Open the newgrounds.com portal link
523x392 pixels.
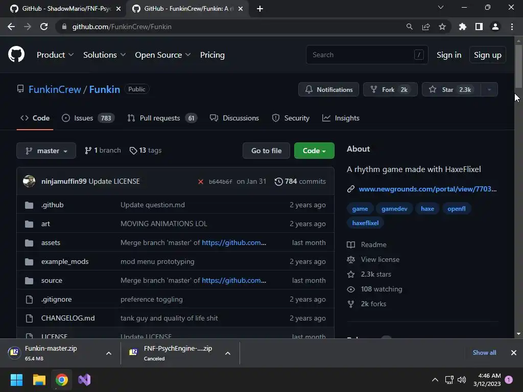click(x=427, y=189)
